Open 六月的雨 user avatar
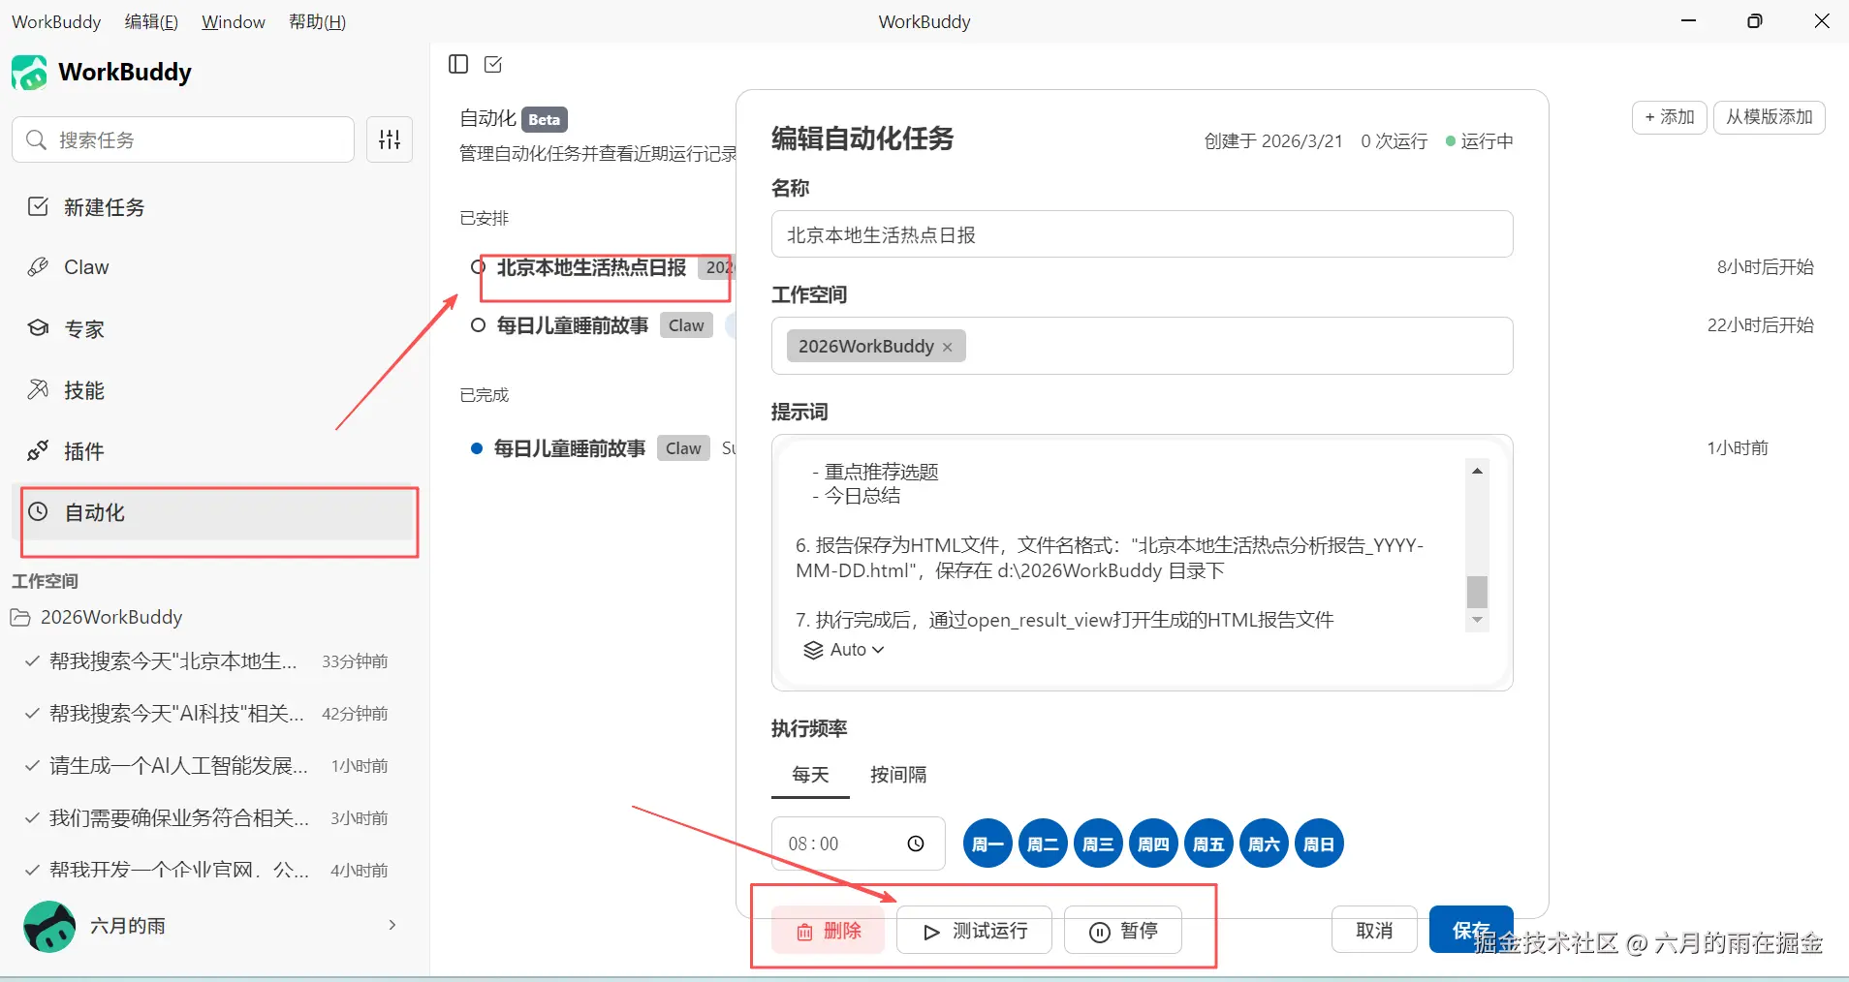The image size is (1849, 982). click(x=49, y=927)
